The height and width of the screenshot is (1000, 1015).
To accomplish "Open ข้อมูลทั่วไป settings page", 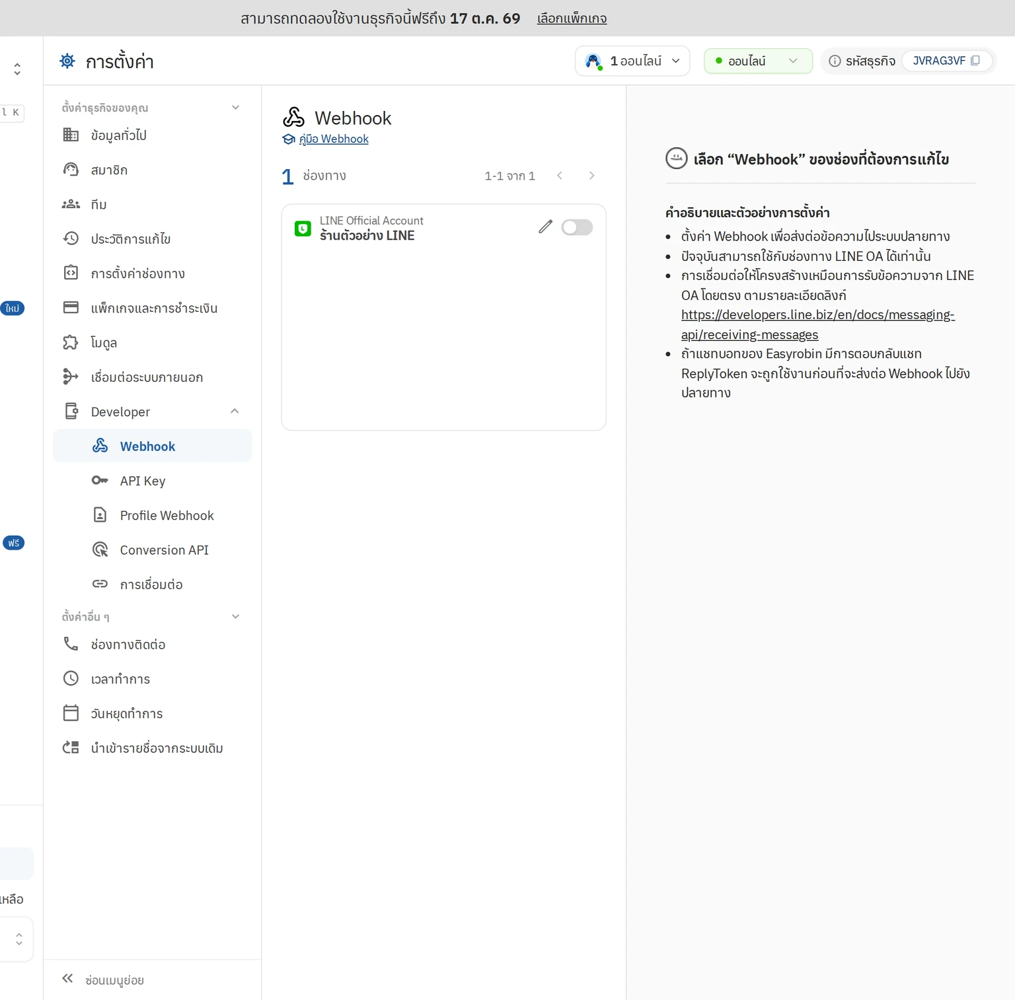I will (x=152, y=135).
